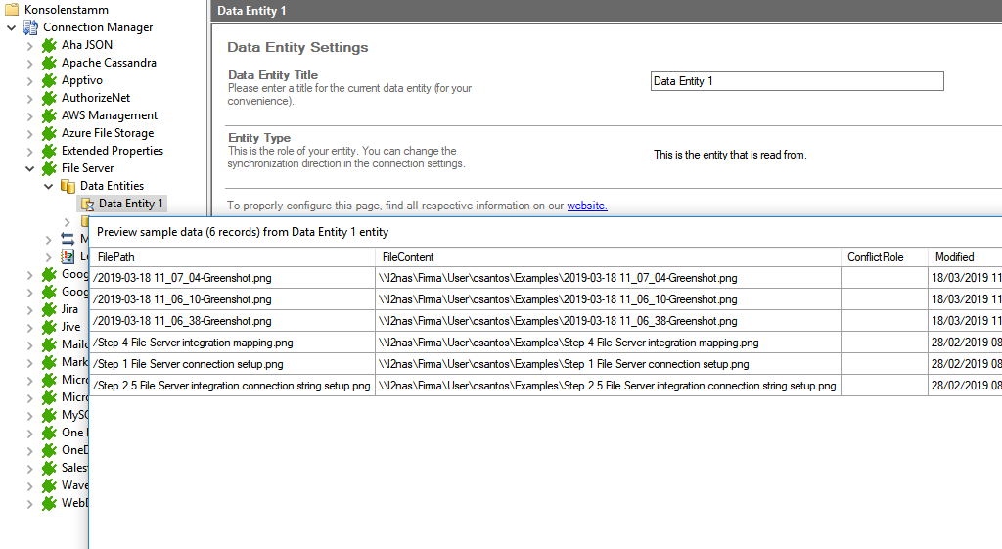The height and width of the screenshot is (549, 1002).
Task: Select the Jira connection in tree
Action: pyautogui.click(x=70, y=309)
